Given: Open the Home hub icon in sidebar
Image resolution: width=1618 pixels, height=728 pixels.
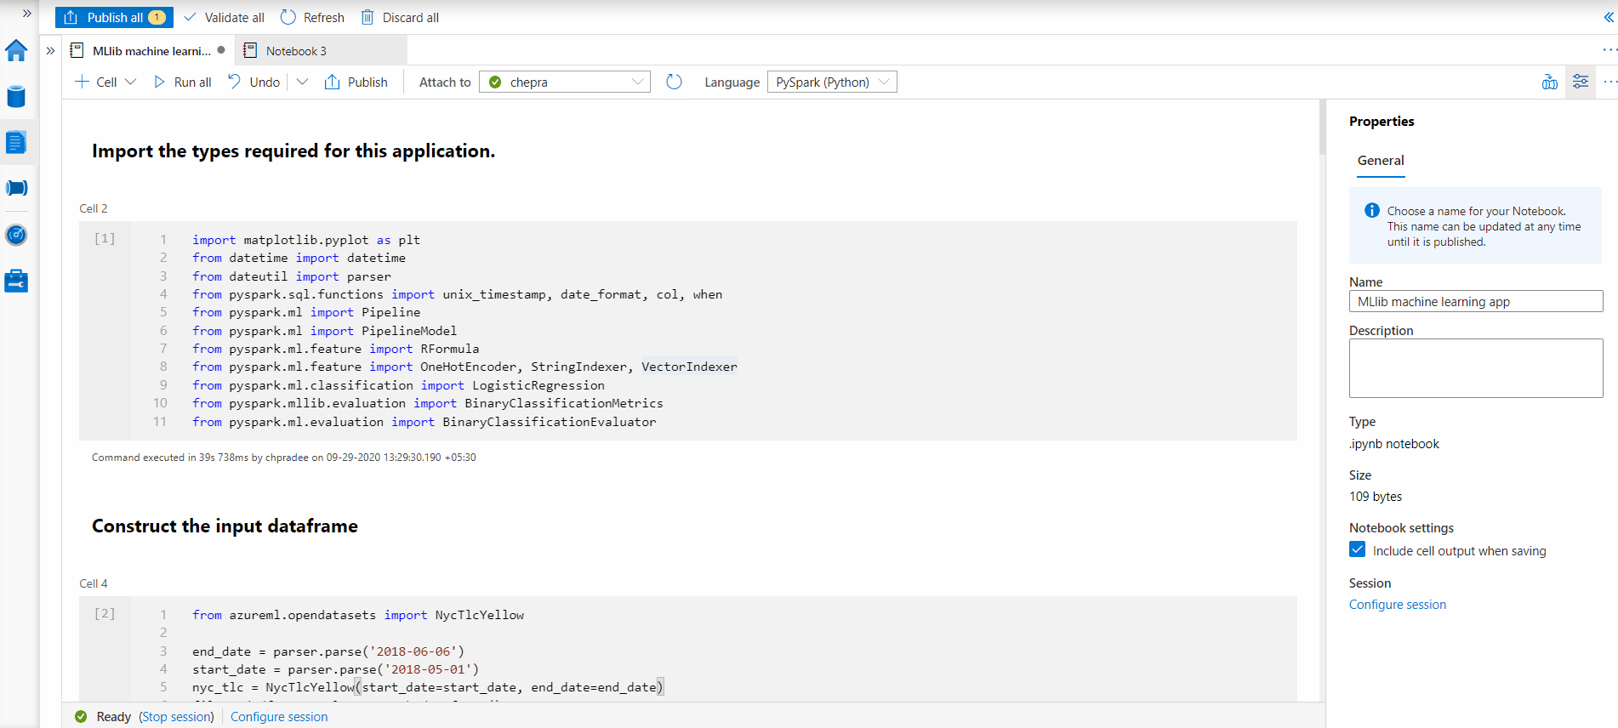Looking at the screenshot, I should [x=16, y=51].
